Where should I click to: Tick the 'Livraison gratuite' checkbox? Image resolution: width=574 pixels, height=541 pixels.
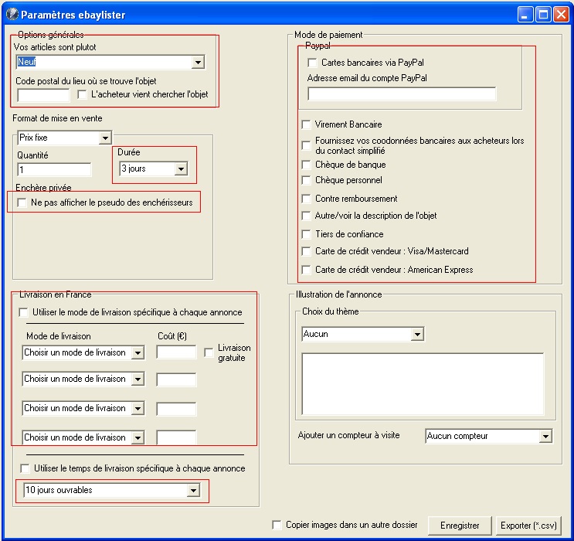point(209,352)
